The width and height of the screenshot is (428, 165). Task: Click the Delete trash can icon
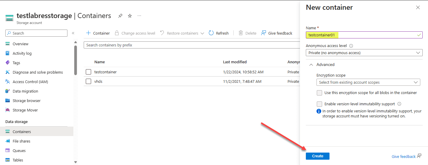241,33
